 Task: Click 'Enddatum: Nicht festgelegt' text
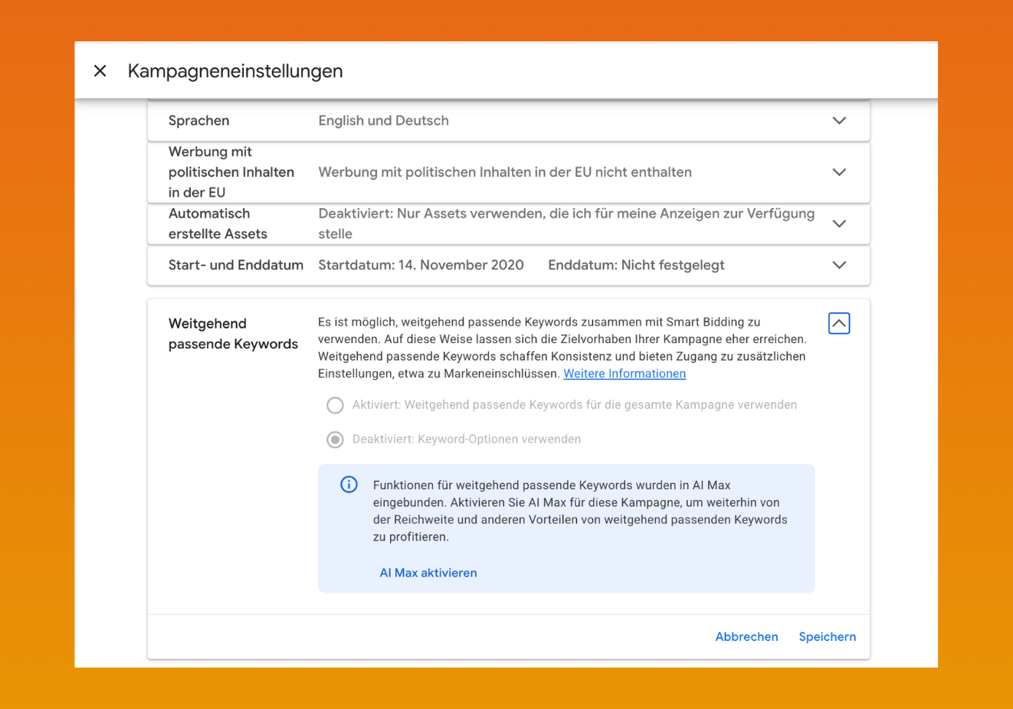(636, 265)
